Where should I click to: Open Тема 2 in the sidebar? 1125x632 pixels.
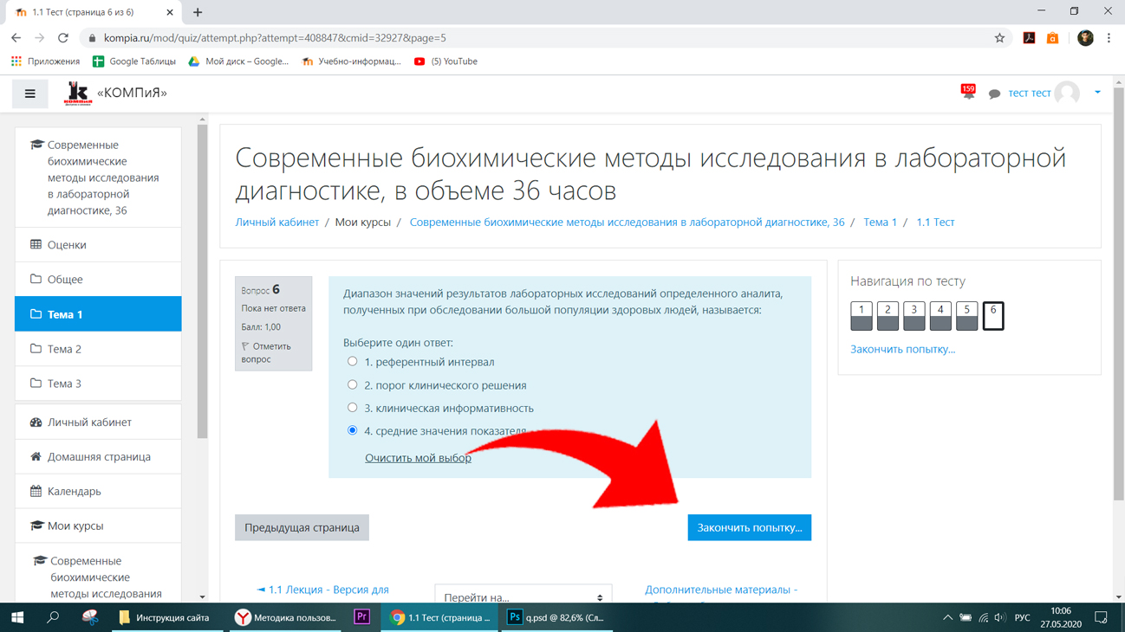pos(98,349)
